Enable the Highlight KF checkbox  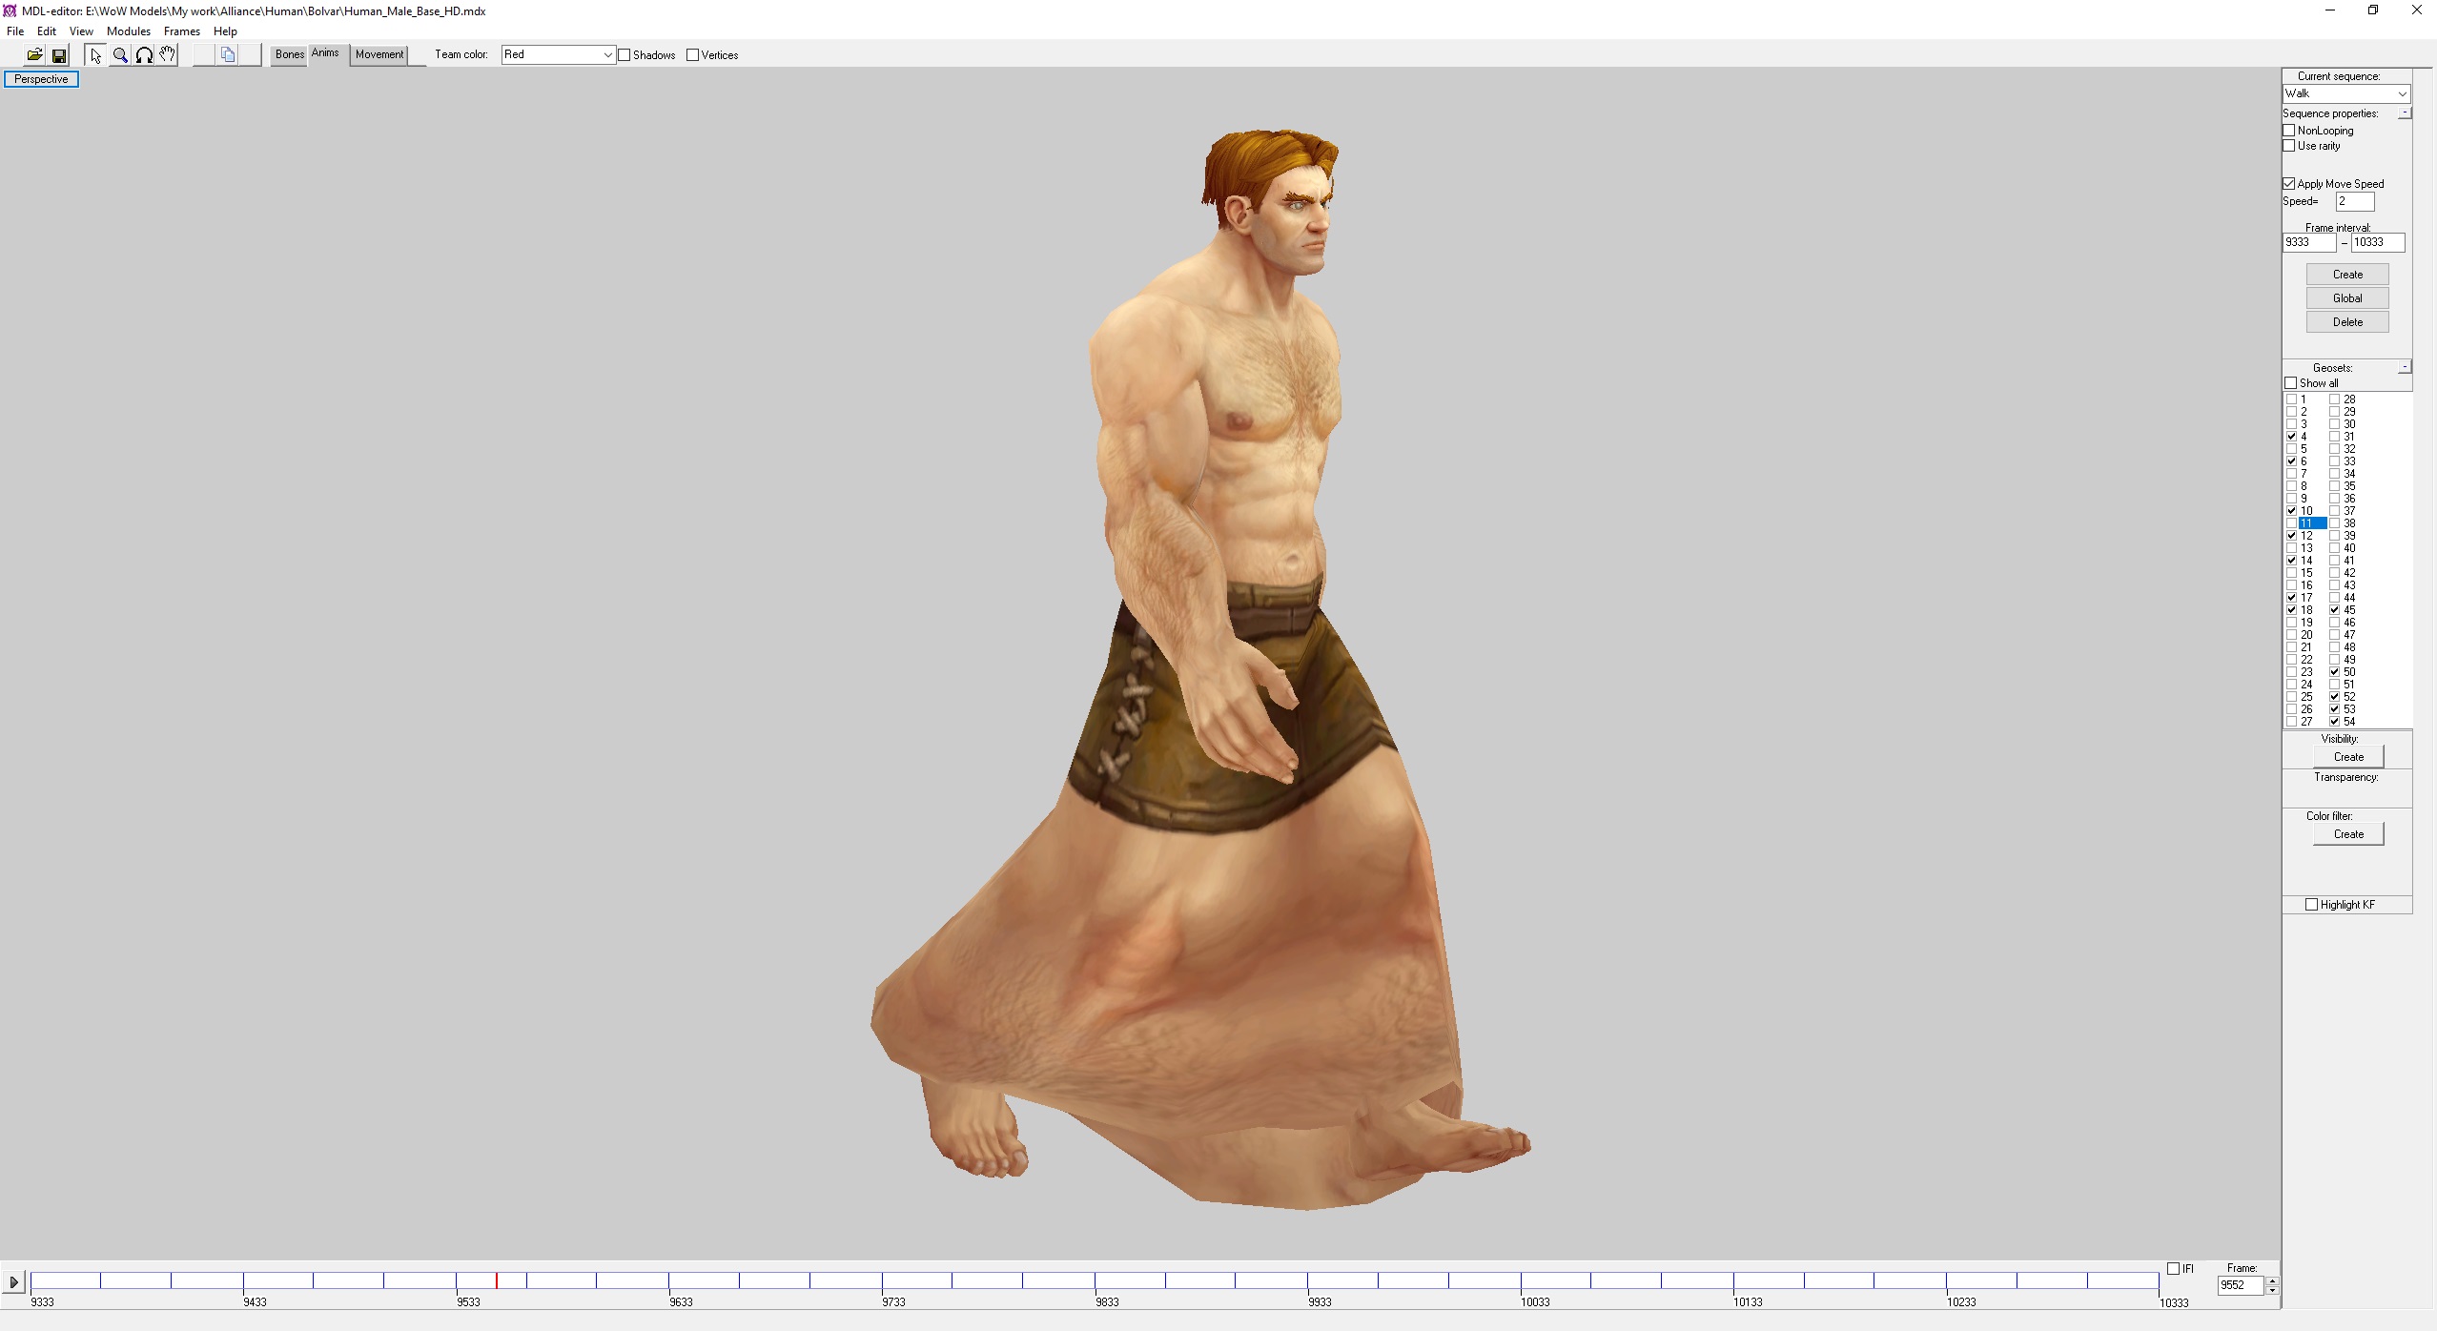[x=2311, y=905]
